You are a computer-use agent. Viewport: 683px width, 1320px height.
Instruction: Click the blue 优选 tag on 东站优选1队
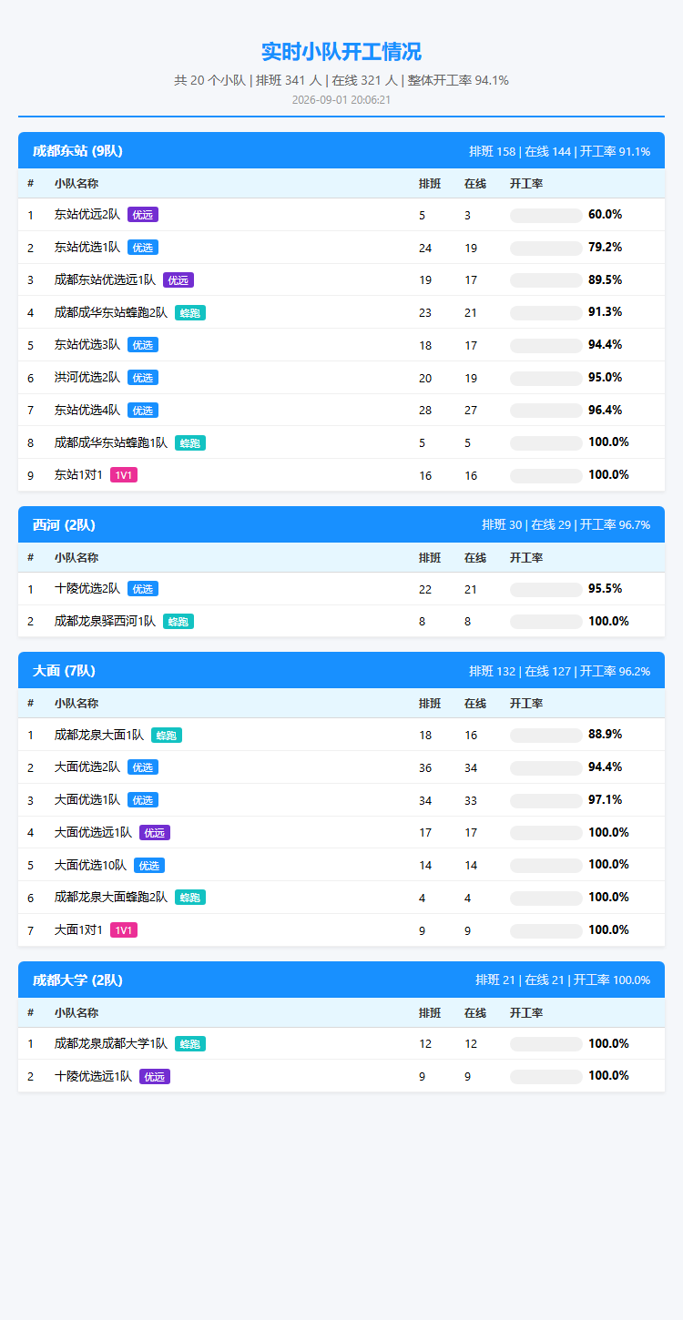(x=143, y=248)
